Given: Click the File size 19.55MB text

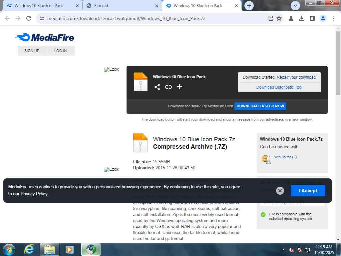Looking at the screenshot, I should 152,162.
